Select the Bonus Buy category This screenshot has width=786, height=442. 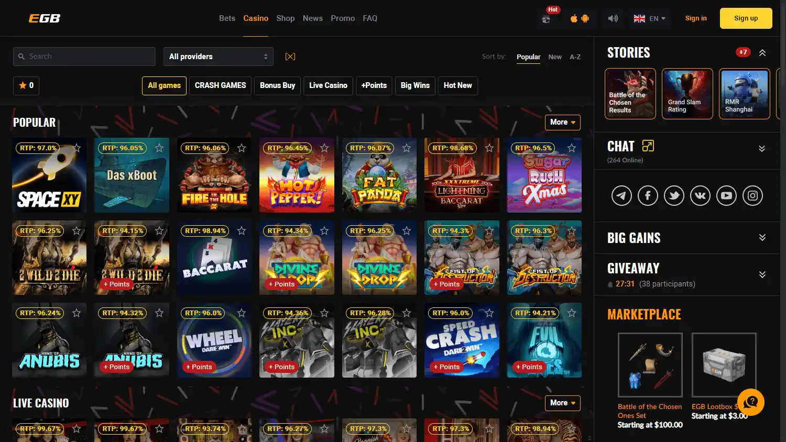point(278,85)
